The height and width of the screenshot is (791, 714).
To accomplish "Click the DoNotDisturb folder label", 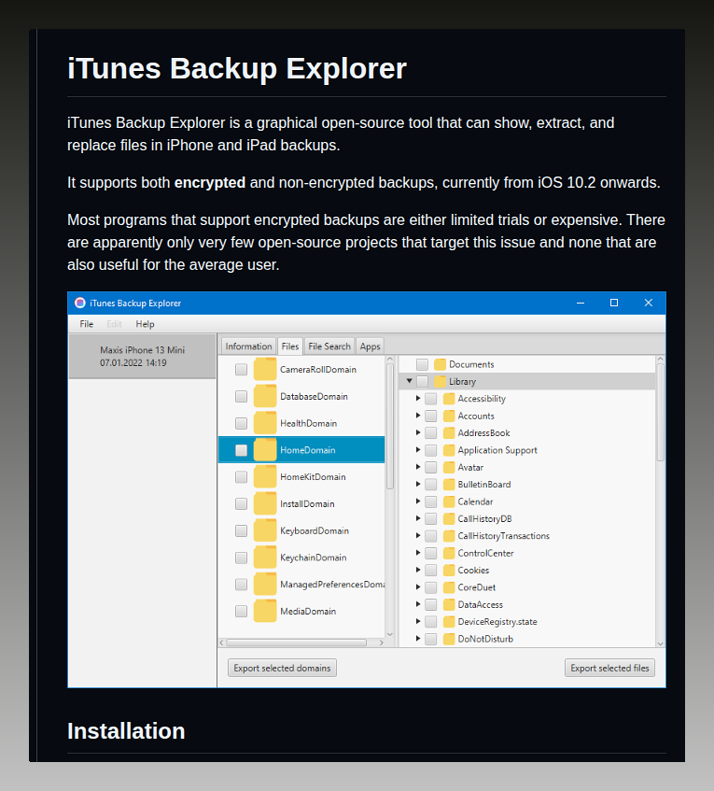I will (x=485, y=639).
